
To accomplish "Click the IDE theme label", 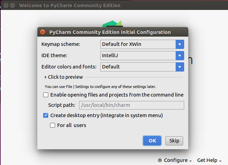I will (x=54, y=55).
